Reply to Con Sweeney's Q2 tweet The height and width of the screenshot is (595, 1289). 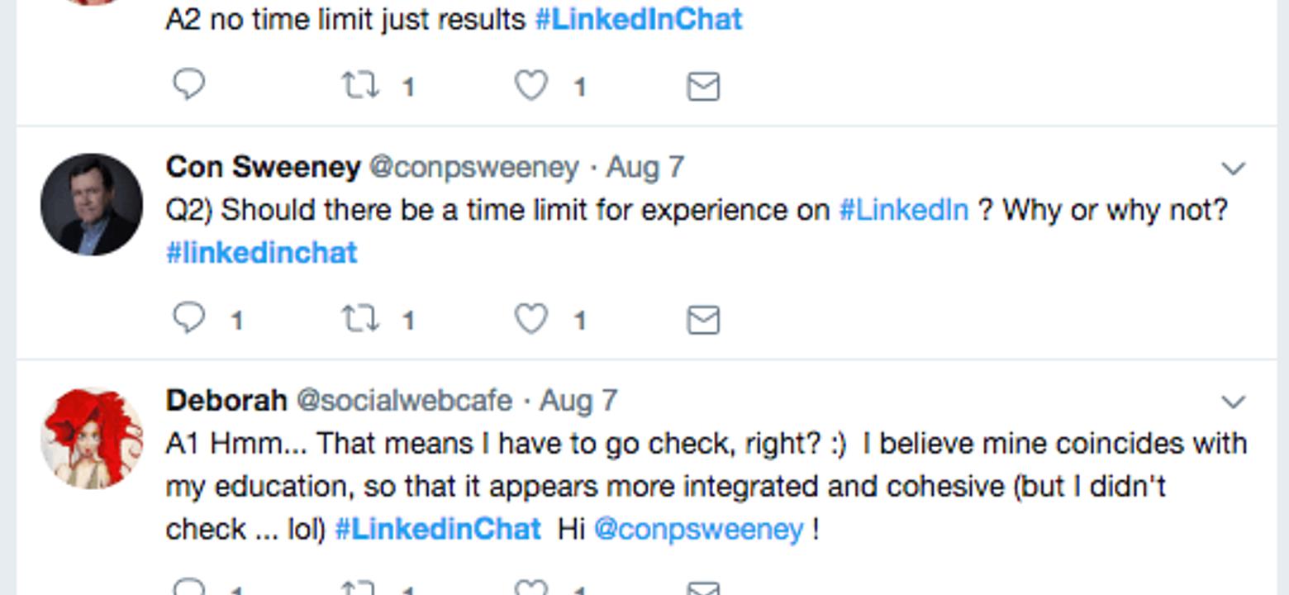(x=189, y=319)
